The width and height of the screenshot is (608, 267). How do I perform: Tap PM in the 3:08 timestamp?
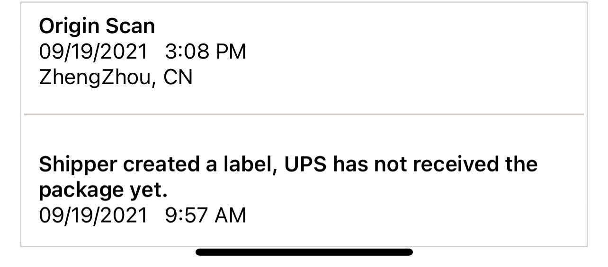tap(231, 52)
